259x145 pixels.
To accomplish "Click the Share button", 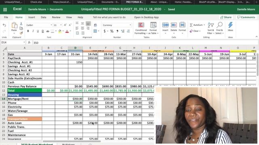I will pos(226,17).
